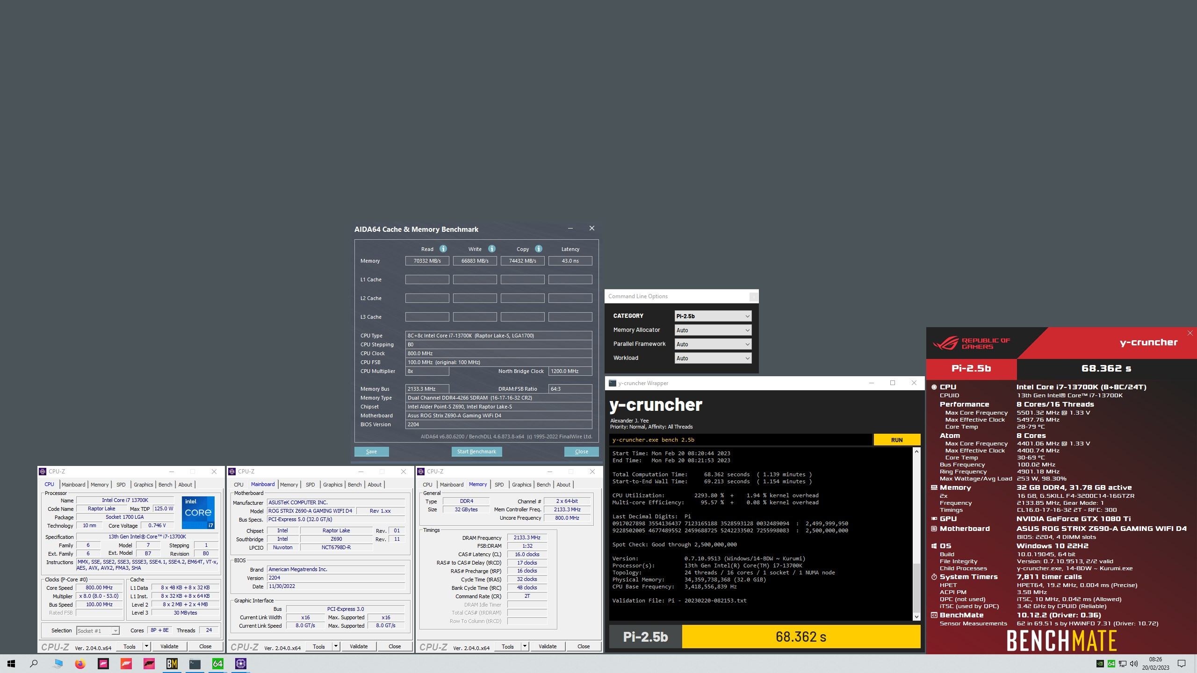Open volume speaker tray icon
1197x673 pixels.
tap(1134, 664)
